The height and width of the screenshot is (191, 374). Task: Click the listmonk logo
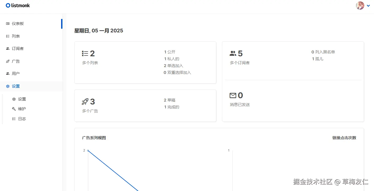tap(18, 5)
